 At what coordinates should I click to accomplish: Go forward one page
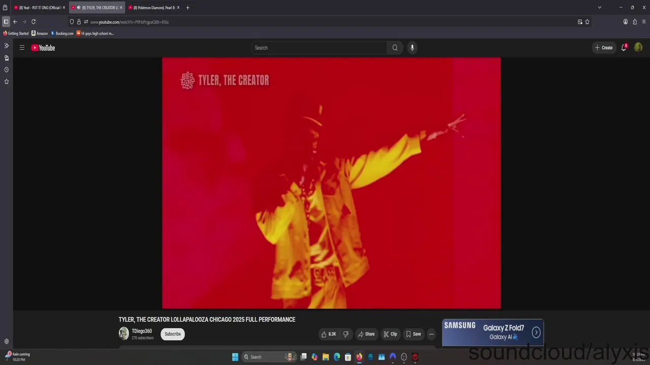[24, 22]
